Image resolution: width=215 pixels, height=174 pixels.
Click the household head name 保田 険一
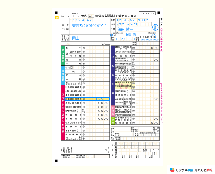132,34
